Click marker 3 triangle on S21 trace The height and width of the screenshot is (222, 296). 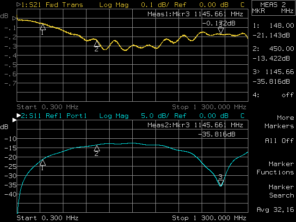click(221, 31)
